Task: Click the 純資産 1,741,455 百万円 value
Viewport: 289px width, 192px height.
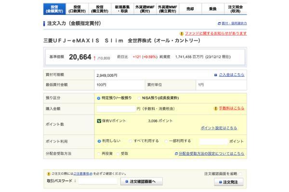Action: [189, 57]
